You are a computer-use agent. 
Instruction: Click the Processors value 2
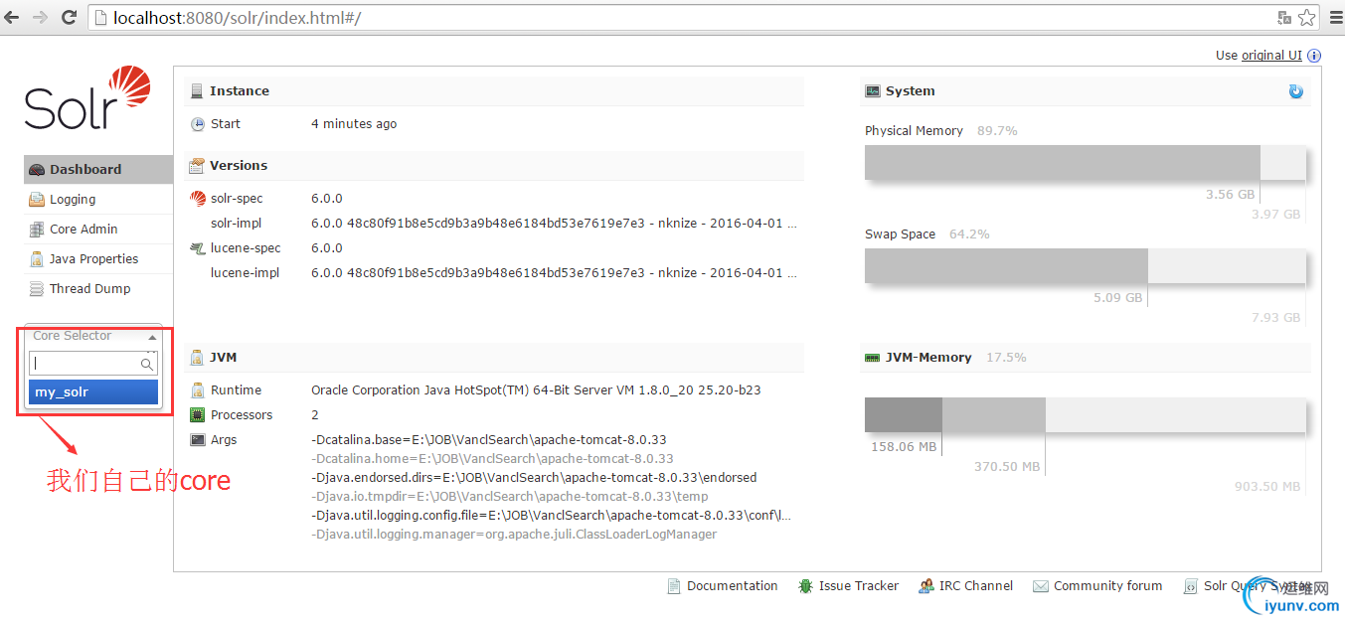click(x=315, y=415)
